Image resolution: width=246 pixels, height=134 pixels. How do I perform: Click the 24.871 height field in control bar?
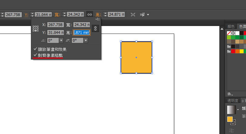tap(116, 15)
